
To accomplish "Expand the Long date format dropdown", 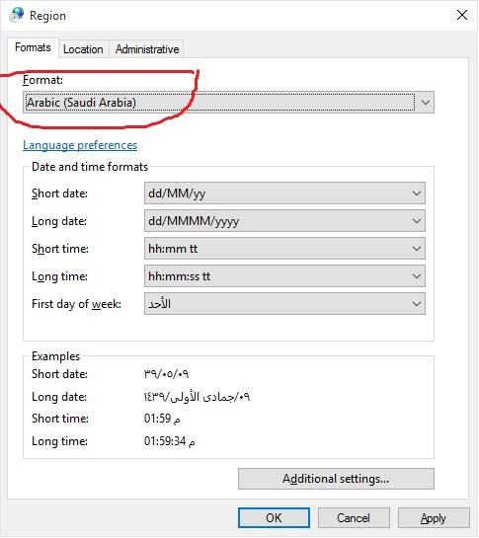I will 416,221.
